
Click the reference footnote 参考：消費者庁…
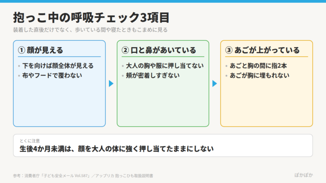tap(83, 176)
